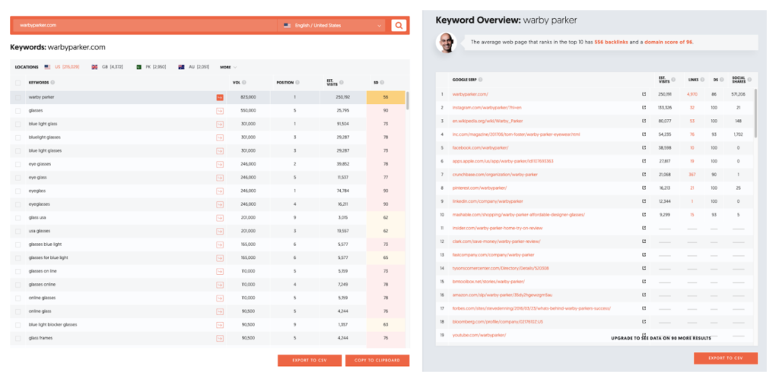Click the advisor avatar thumbnail
Image resolution: width=779 pixels, height=382 pixels.
pyautogui.click(x=446, y=43)
